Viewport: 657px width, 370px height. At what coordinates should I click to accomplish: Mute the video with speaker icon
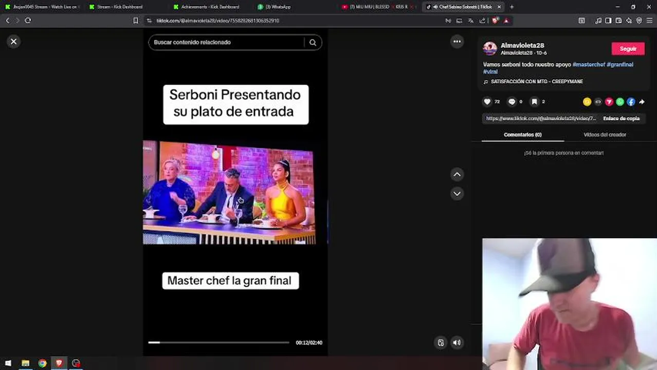(457, 343)
